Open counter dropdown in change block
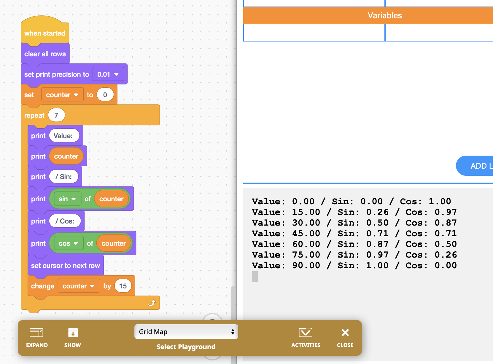The image size is (493, 364). pos(78,286)
